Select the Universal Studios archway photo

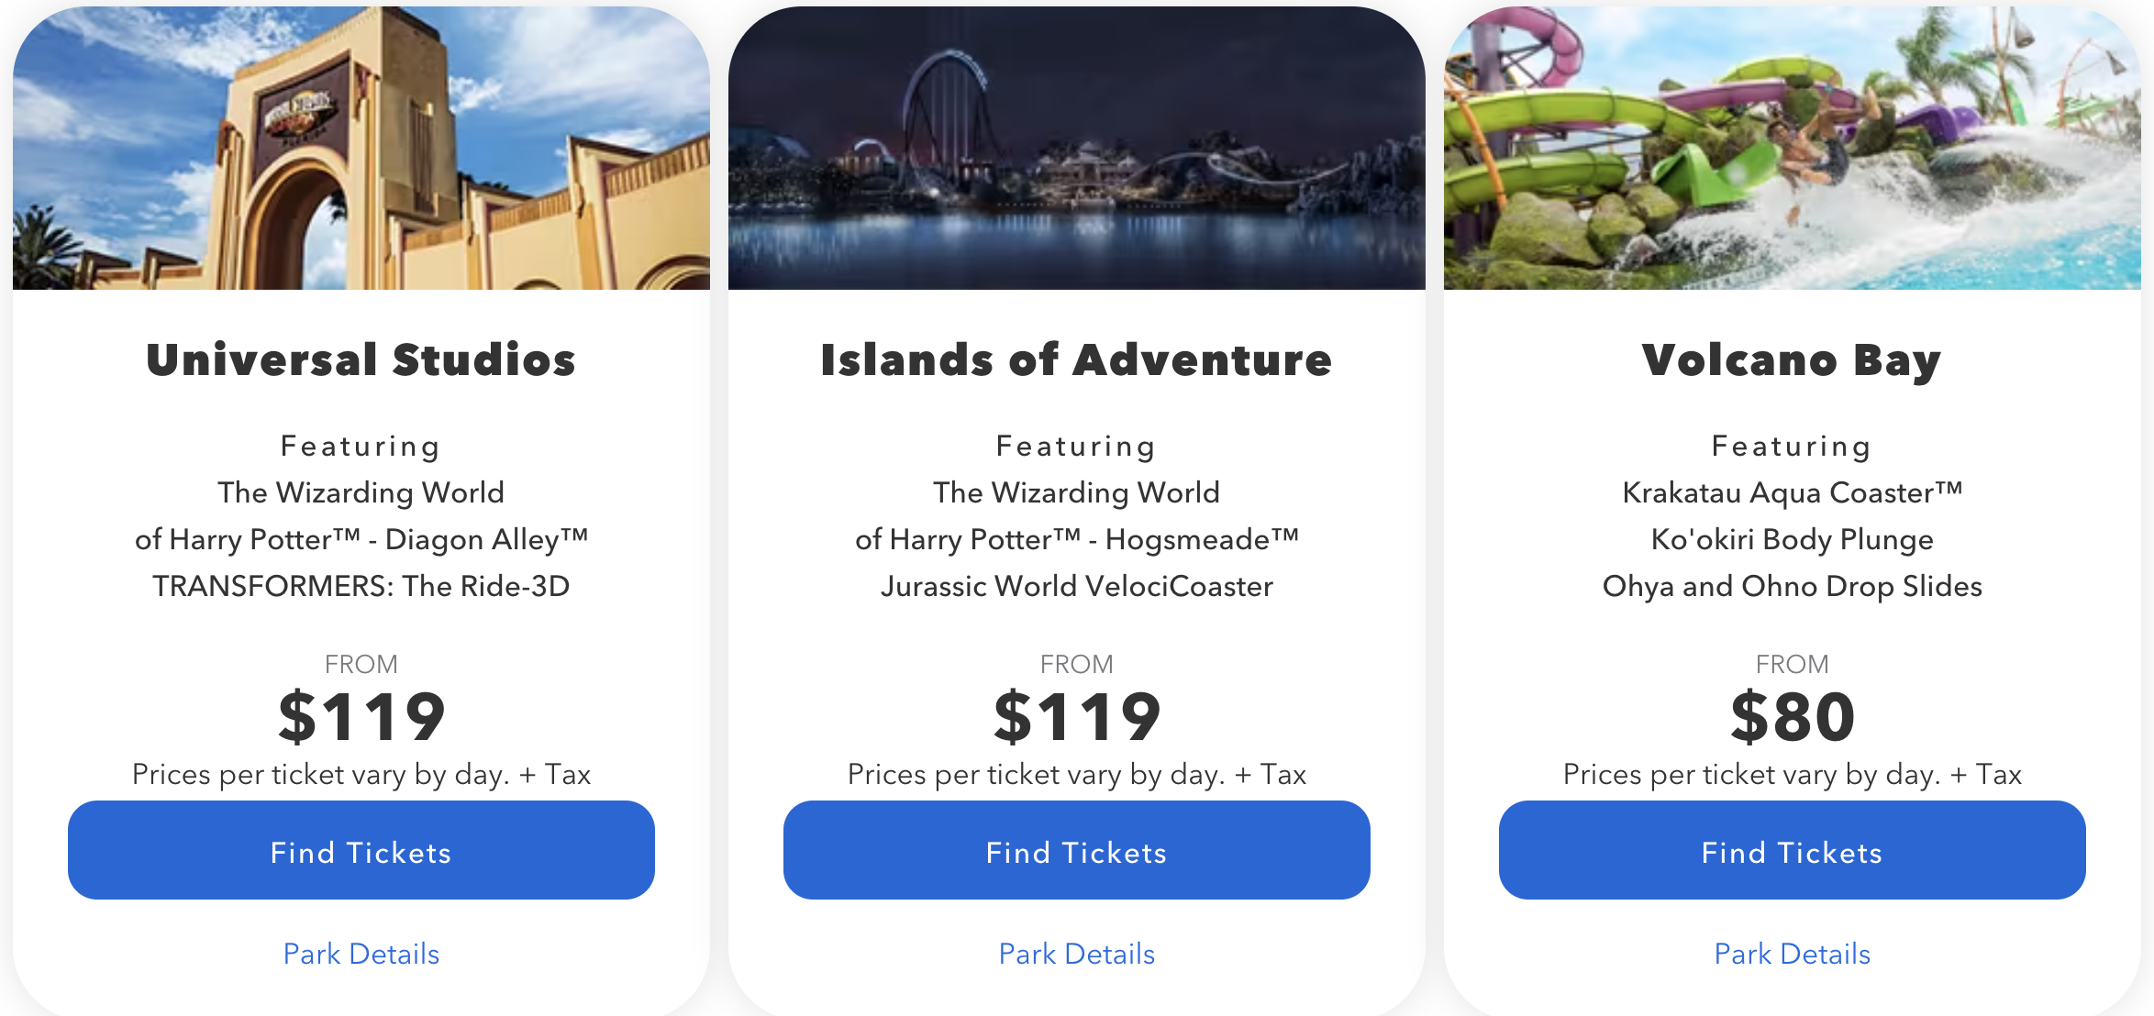tap(361, 149)
